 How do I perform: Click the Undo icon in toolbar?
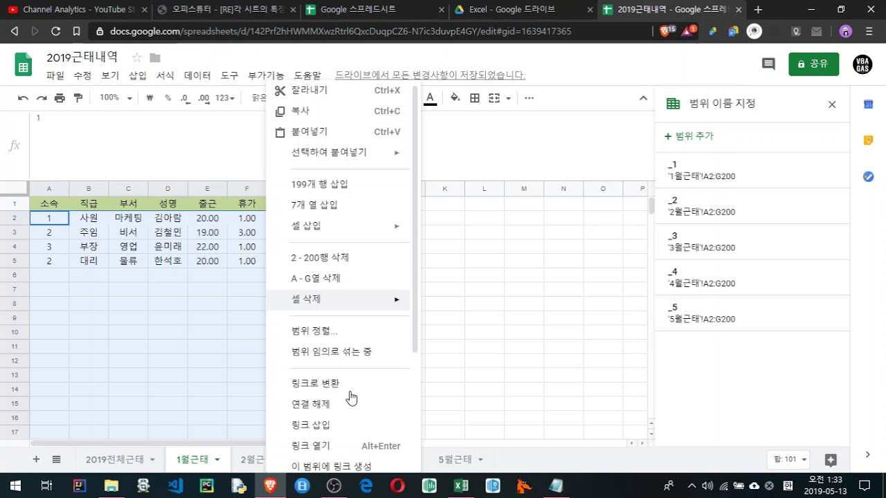23,98
